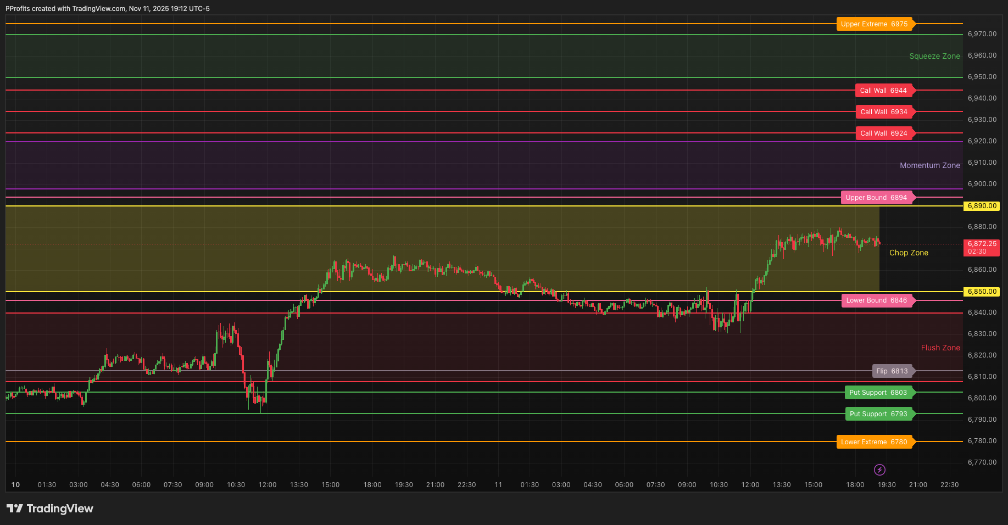Click the Momentum Zone label text

(x=930, y=165)
